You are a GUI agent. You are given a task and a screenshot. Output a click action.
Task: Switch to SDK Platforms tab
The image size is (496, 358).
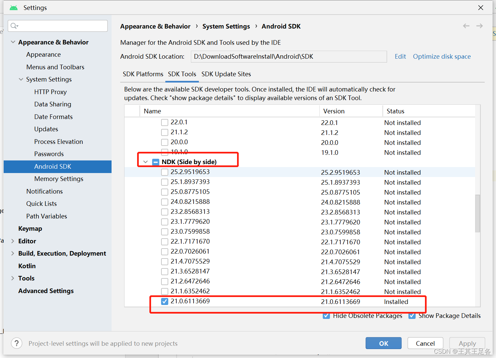tap(143, 74)
